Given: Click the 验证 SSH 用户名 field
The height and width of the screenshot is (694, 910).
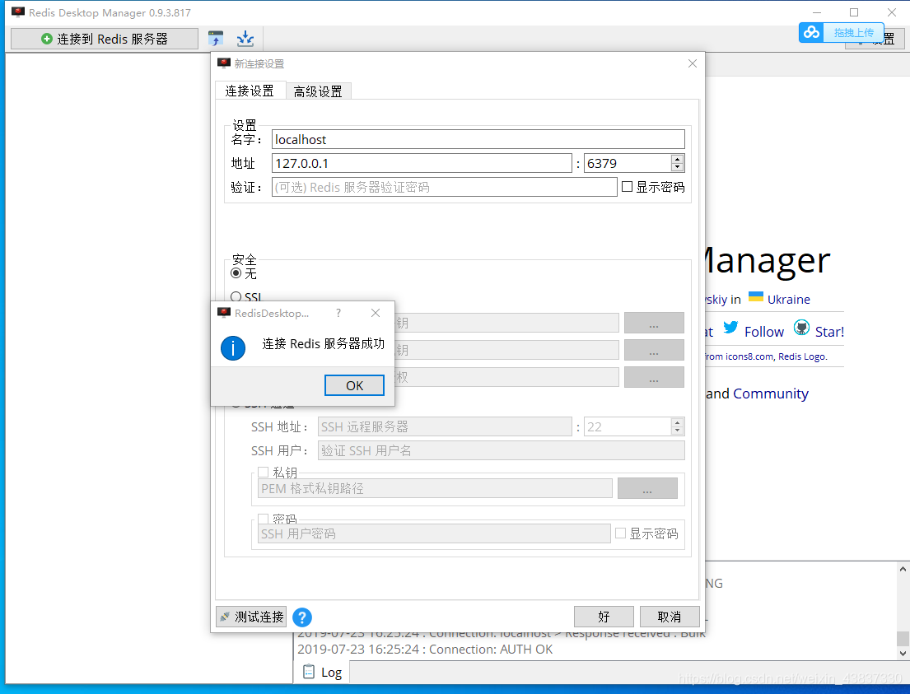Looking at the screenshot, I should pyautogui.click(x=502, y=450).
